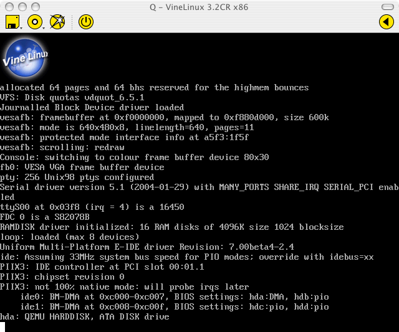Click the 'VFS: Disk quotas vdquot_6.5.1' line
The height and width of the screenshot is (332, 399).
coord(72,97)
